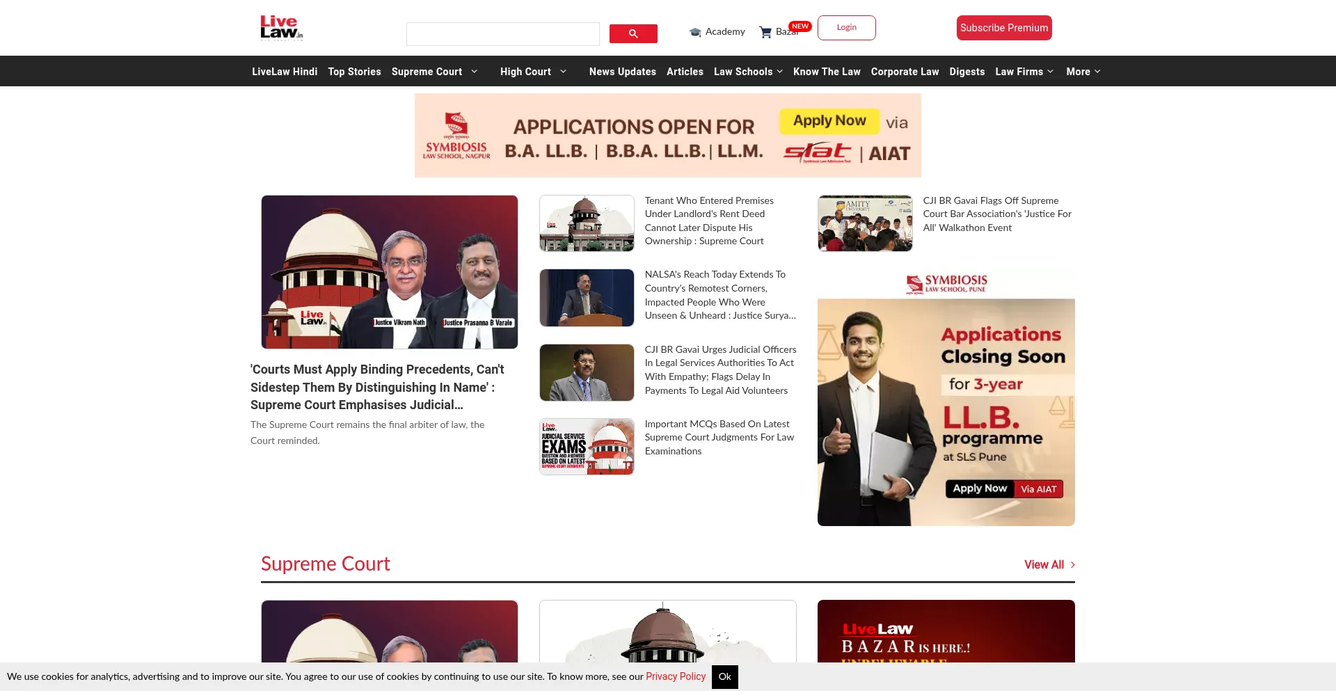1336x691 pixels.
Task: Click the search input field
Action: click(502, 34)
